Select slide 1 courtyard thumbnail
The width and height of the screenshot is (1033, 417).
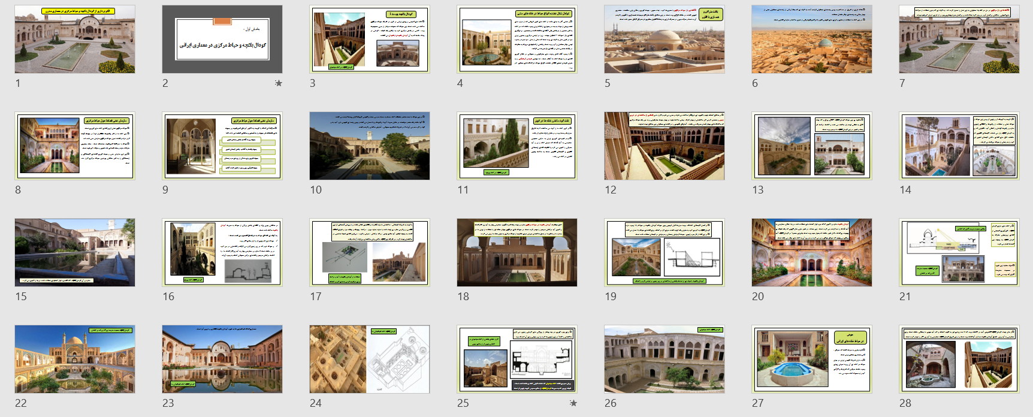click(x=75, y=40)
